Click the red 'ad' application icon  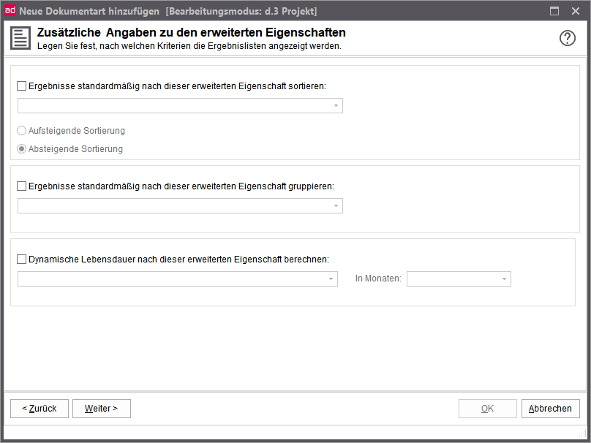click(10, 11)
